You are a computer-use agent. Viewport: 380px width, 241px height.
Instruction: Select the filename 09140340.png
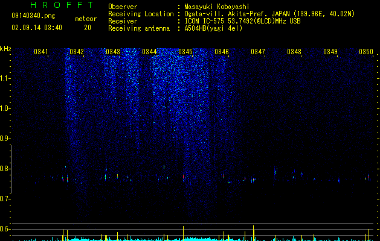33,16
